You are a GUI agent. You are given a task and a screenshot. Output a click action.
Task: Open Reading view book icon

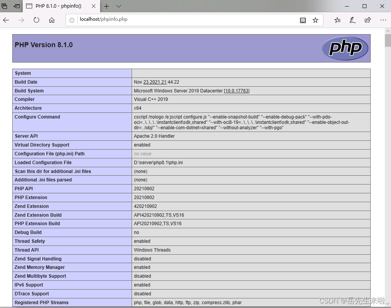pos(303,20)
